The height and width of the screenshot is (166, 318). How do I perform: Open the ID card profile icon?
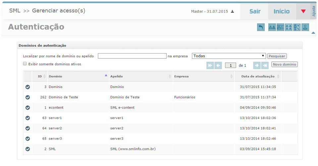(280, 27)
